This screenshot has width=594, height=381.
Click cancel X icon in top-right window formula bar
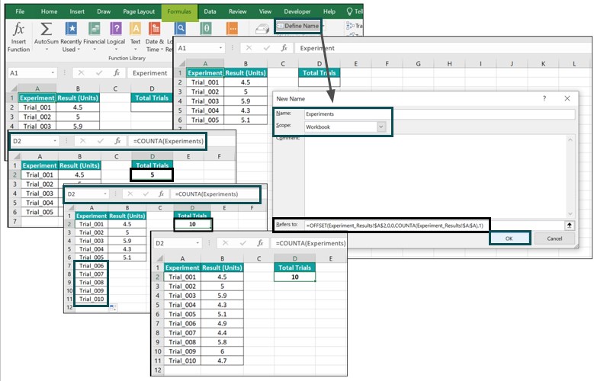(249, 48)
